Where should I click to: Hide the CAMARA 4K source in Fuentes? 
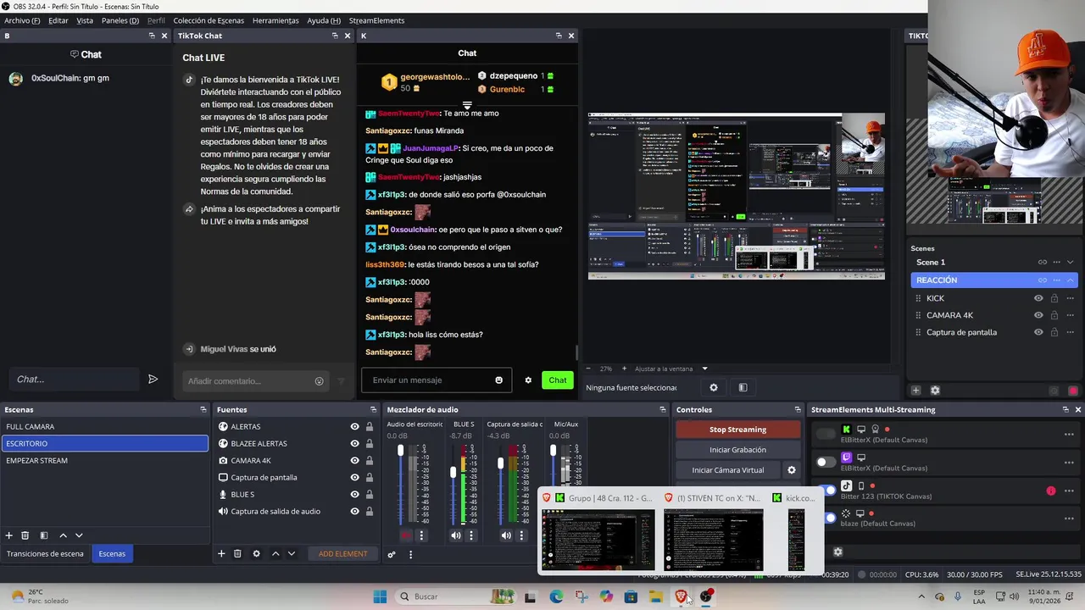354,461
